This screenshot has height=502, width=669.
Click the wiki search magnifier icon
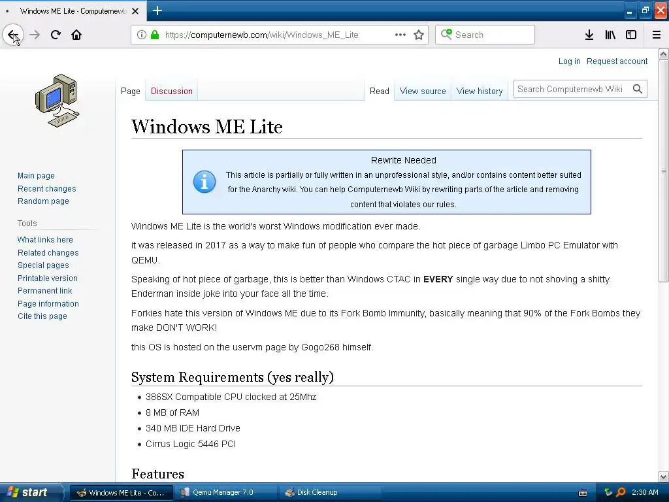click(638, 89)
